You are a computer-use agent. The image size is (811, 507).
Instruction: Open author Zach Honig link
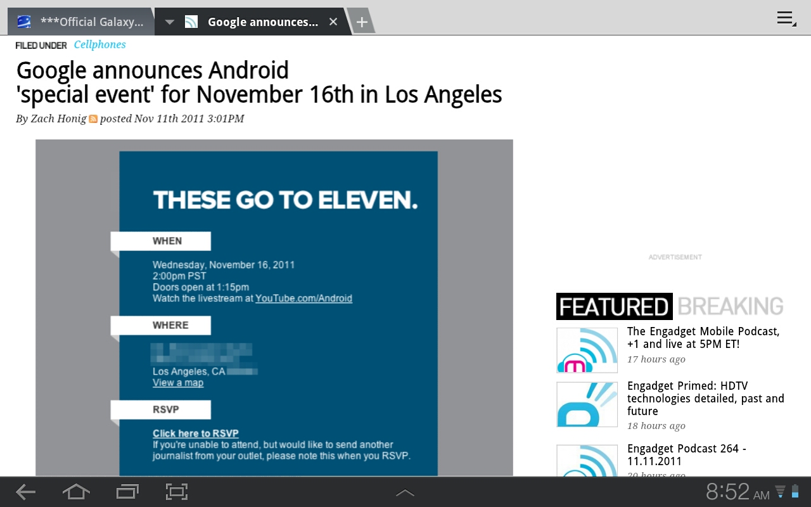[x=58, y=119]
